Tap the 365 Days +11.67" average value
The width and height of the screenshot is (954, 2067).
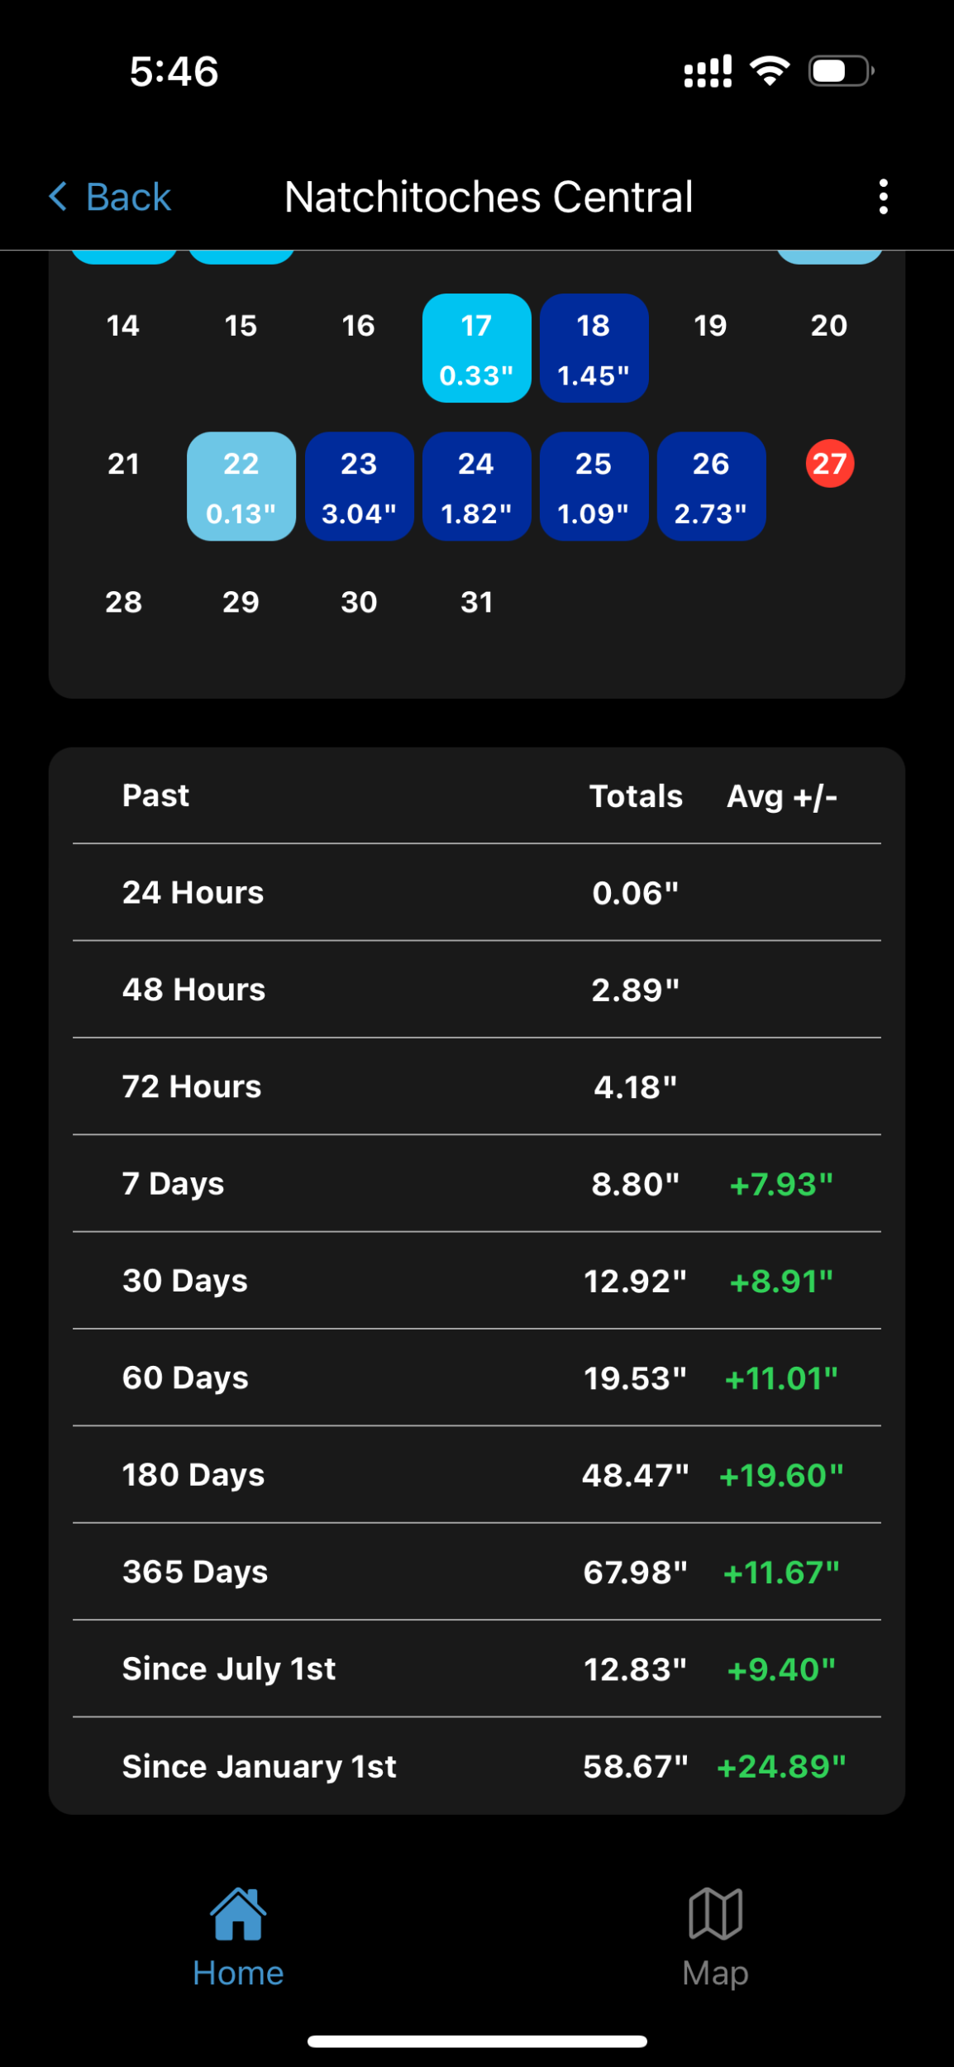(780, 1573)
